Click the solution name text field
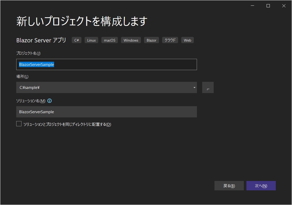Image resolution: width=292 pixels, height=205 pixels. tap(107, 112)
